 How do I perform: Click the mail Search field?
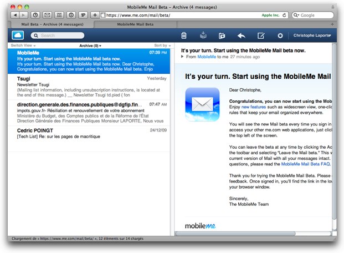[58, 36]
